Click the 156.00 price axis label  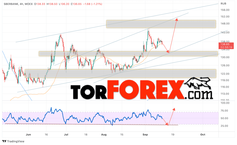point(225,10)
